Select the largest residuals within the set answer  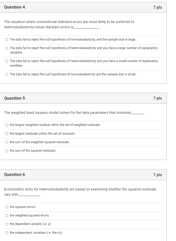pos(7,133)
